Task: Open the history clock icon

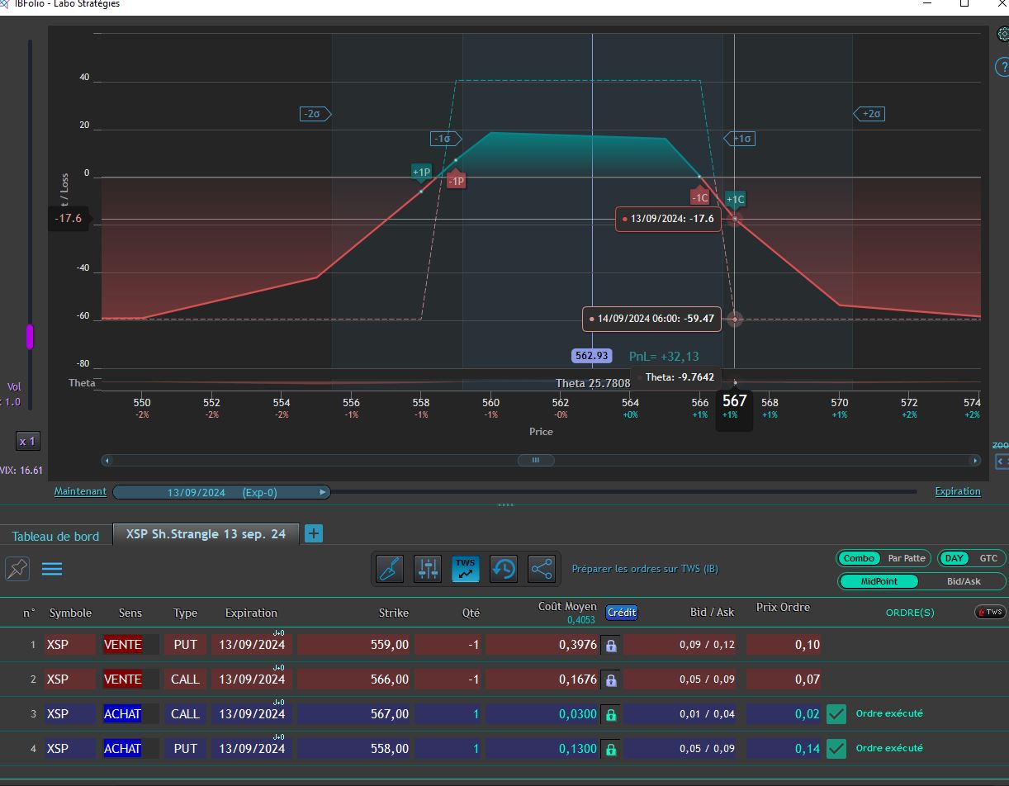Action: coord(504,569)
